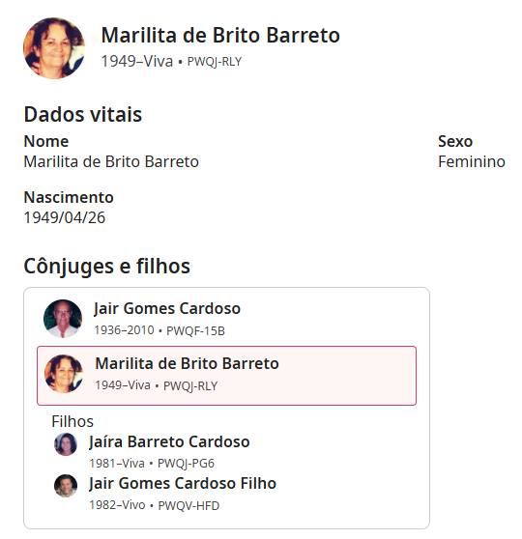
Task: Open Jair Gomes Cardoso's portrait photo
Action: point(63,319)
